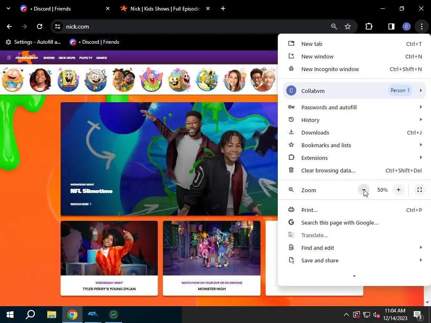Click the address bar showing nick.com
431x323 pixels.
192,26
